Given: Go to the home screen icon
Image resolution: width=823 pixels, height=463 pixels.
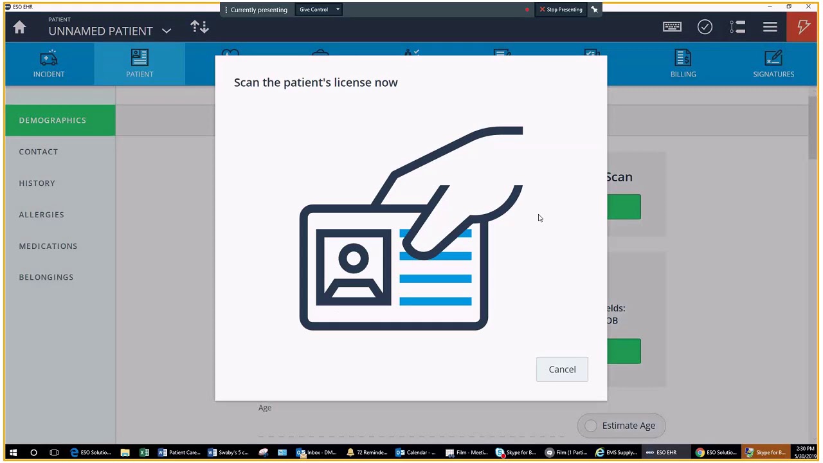Looking at the screenshot, I should (19, 28).
